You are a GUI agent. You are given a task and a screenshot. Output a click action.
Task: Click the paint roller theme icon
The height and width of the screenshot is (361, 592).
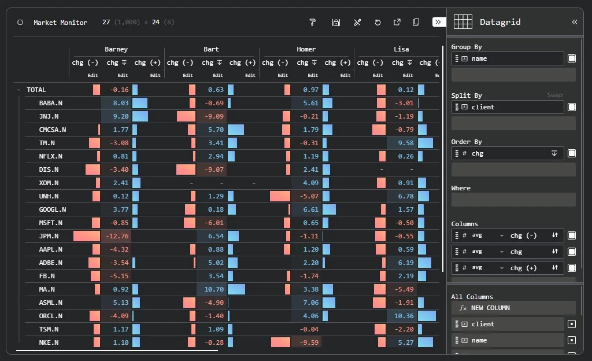click(313, 23)
